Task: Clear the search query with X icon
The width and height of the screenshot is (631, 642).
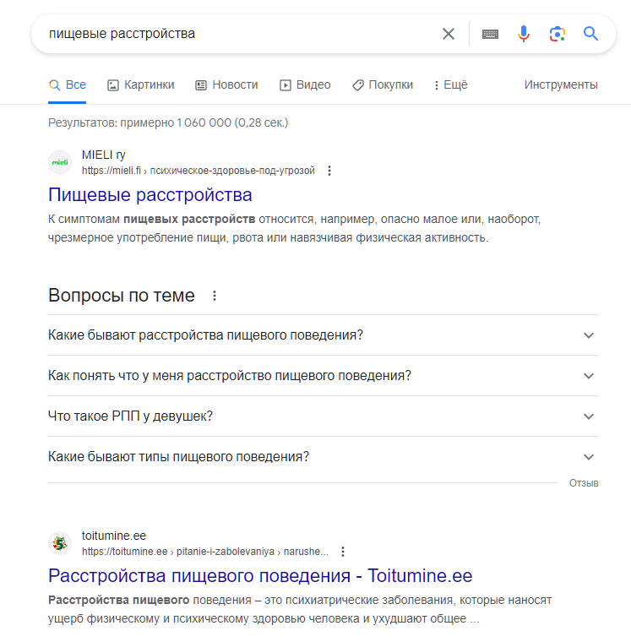Action: point(449,34)
